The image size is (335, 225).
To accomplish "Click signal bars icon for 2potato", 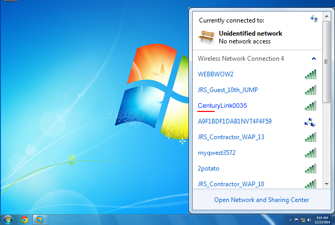I will [310, 168].
